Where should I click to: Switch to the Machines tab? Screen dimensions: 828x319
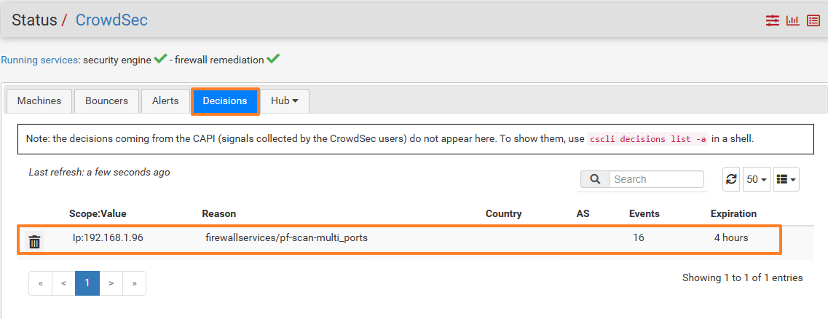[x=39, y=101]
